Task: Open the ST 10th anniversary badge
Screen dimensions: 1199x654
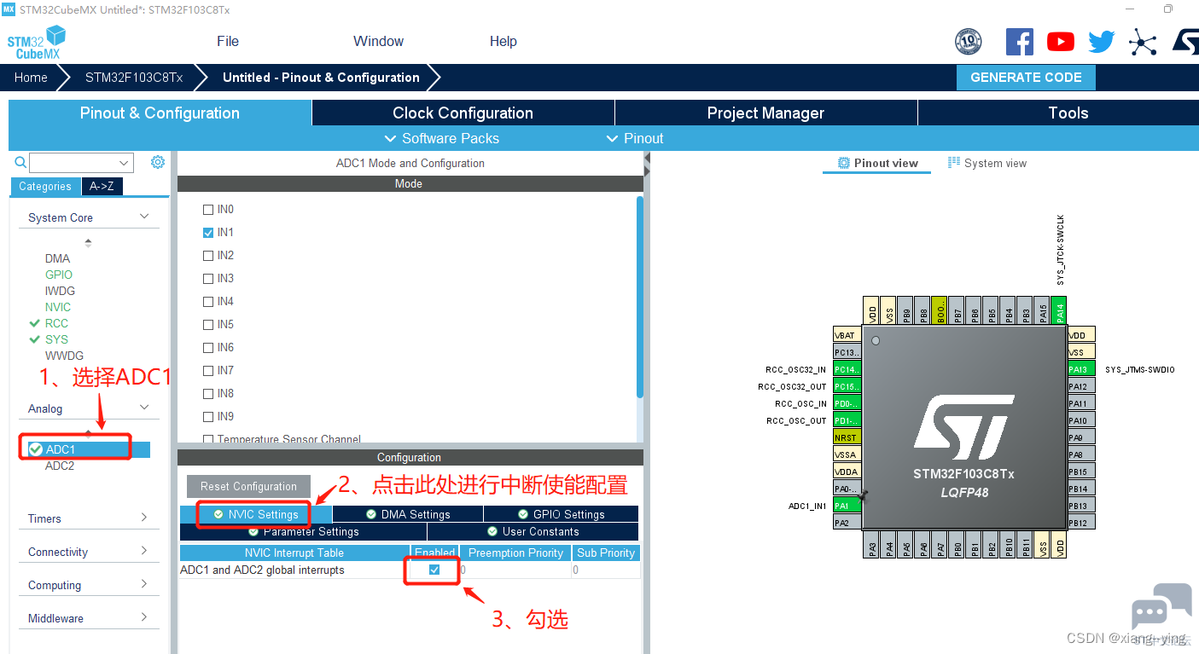Action: 968,42
